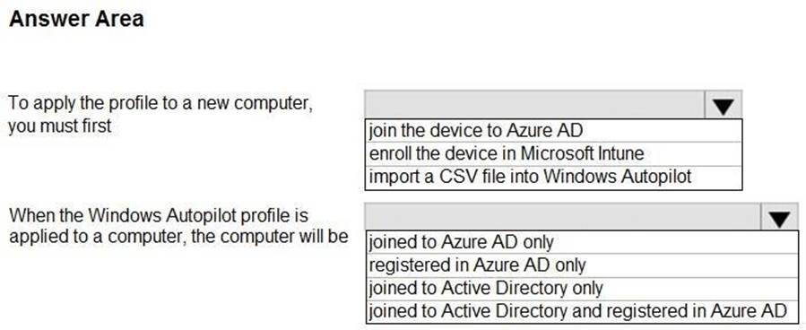This screenshot has width=806, height=330.
Task: Click the 'Answer Area' heading
Action: click(76, 19)
